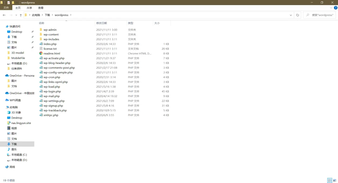Open the nas.lingyun.site network location icon
This screenshot has width=338, height=183.
(9, 123)
